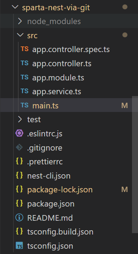Collapse the sparta-nest-via-git root folder chevron
Image resolution: width=138 pixels, height=254 pixels.
click(15, 7)
